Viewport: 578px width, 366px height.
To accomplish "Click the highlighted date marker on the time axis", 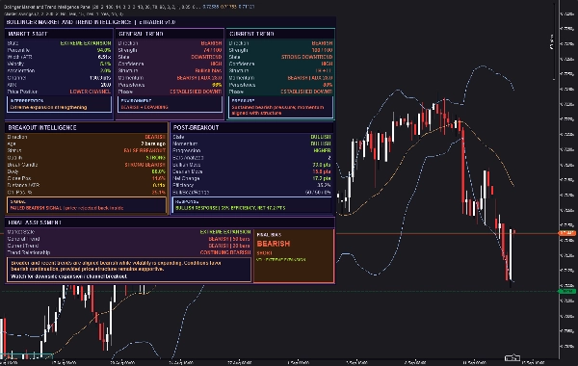I will [512, 358].
